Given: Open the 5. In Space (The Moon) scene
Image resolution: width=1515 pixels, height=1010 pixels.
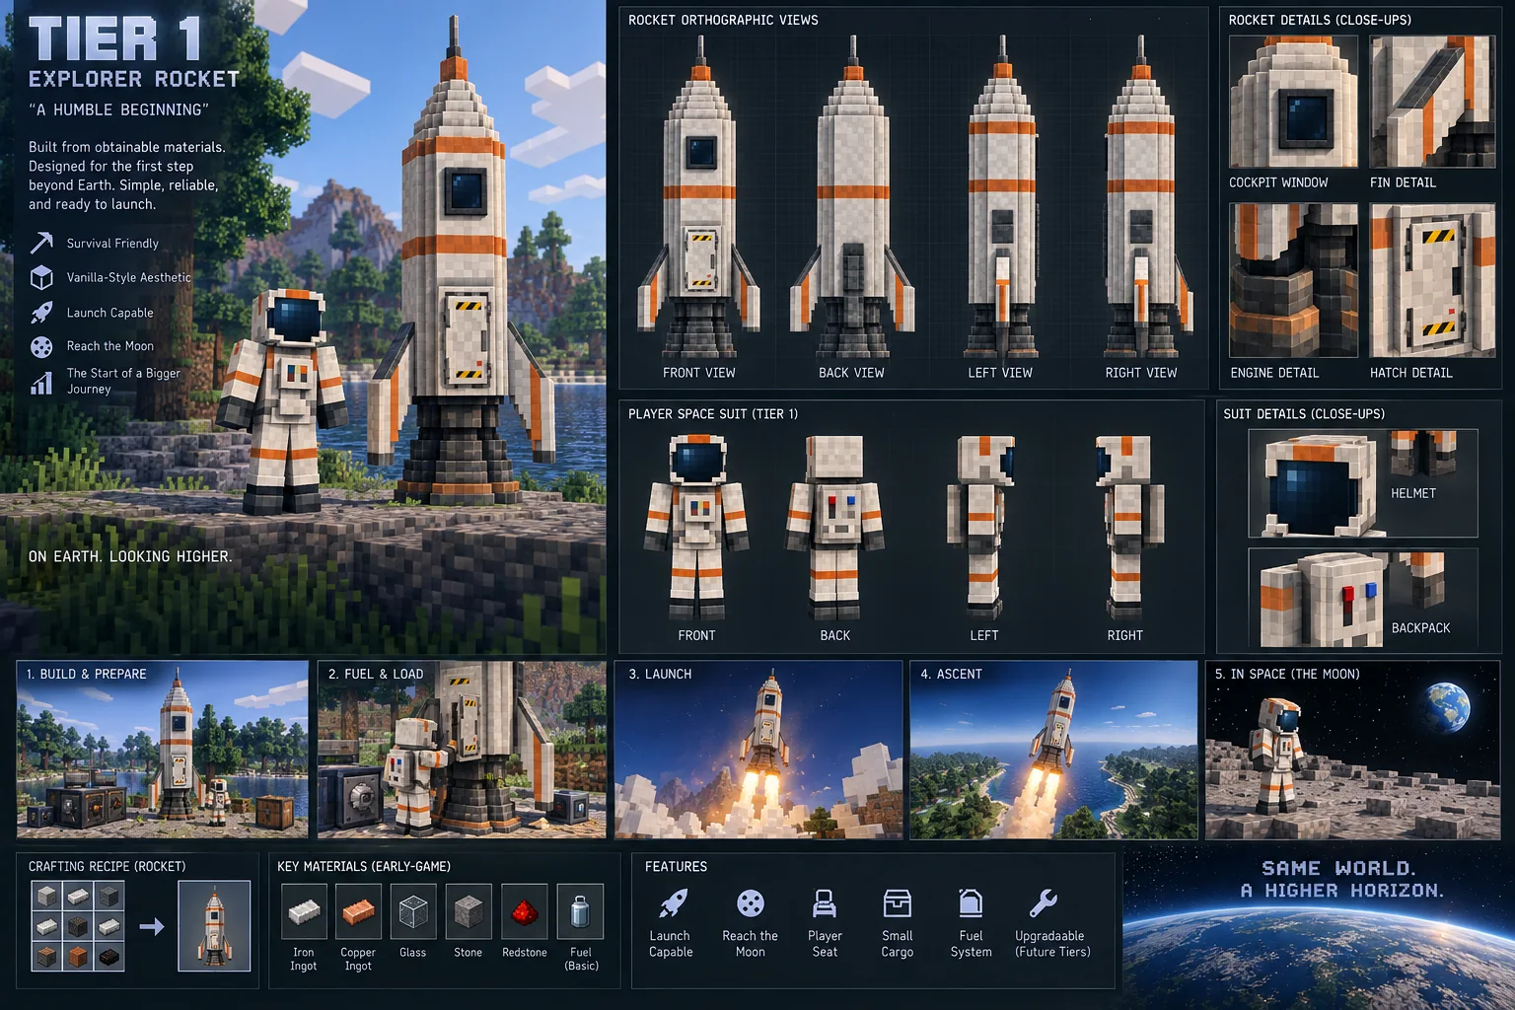Looking at the screenshot, I should [x=1352, y=750].
